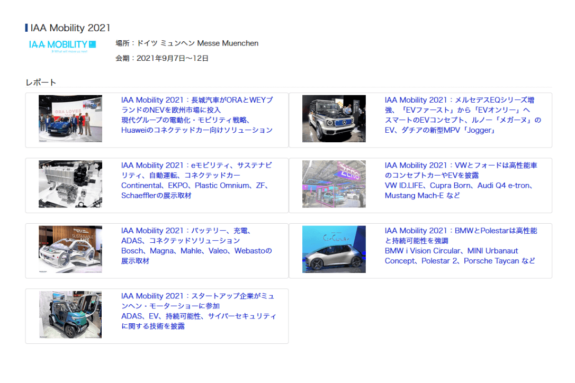Open the Mercedes EQ series report title
The width and height of the screenshot is (575, 383).
pyautogui.click(x=459, y=105)
